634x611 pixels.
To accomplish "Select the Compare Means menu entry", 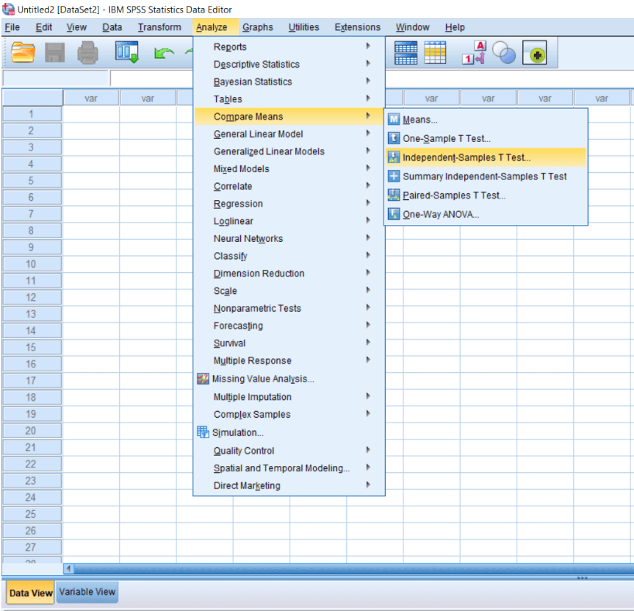I will coord(289,116).
